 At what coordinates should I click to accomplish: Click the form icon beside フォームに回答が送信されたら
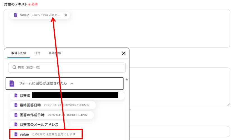point(12,84)
